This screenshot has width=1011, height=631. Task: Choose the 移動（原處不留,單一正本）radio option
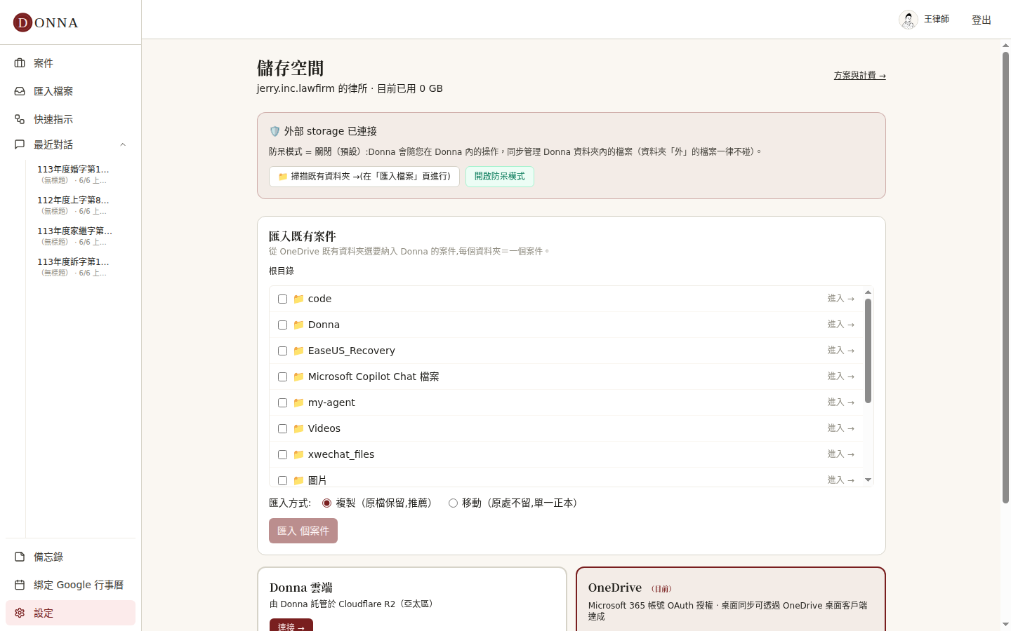point(453,503)
